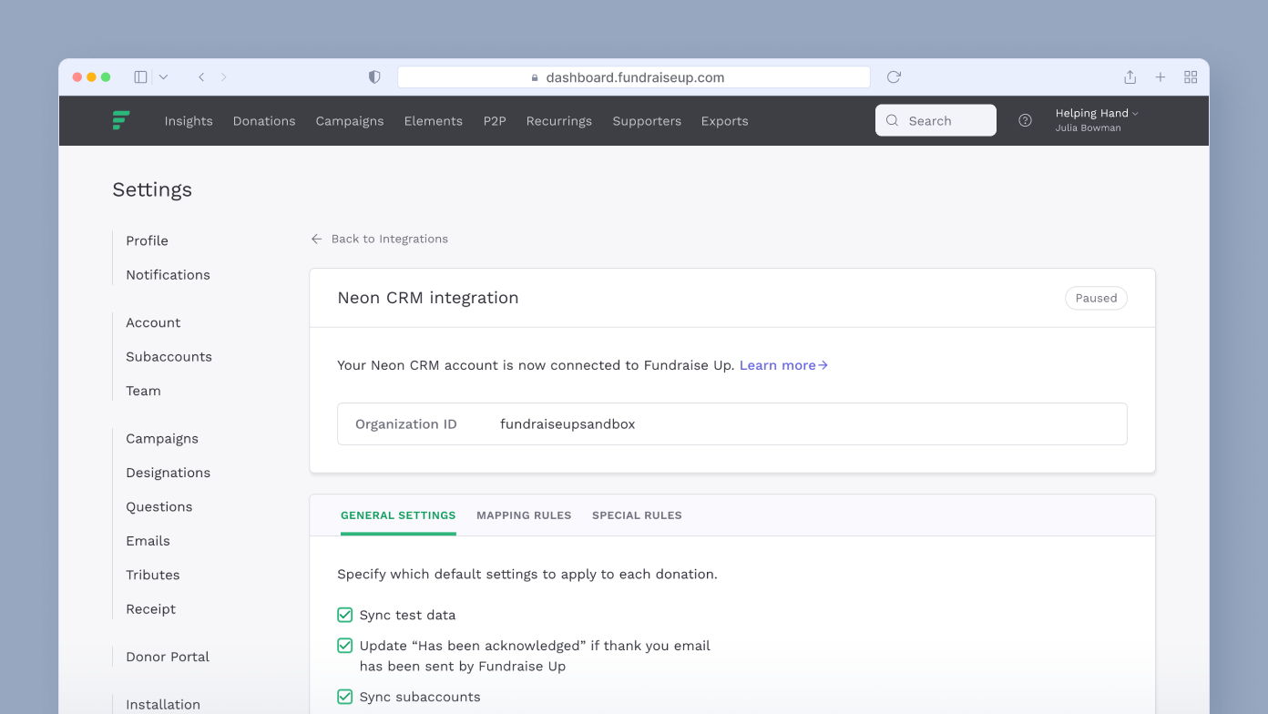Open Questions in settings sidebar

(159, 507)
